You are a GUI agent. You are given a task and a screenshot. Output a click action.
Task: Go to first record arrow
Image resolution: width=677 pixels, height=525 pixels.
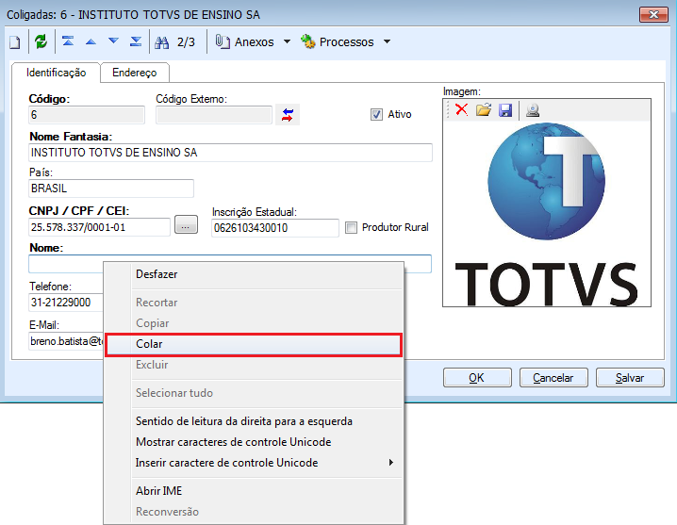point(68,41)
